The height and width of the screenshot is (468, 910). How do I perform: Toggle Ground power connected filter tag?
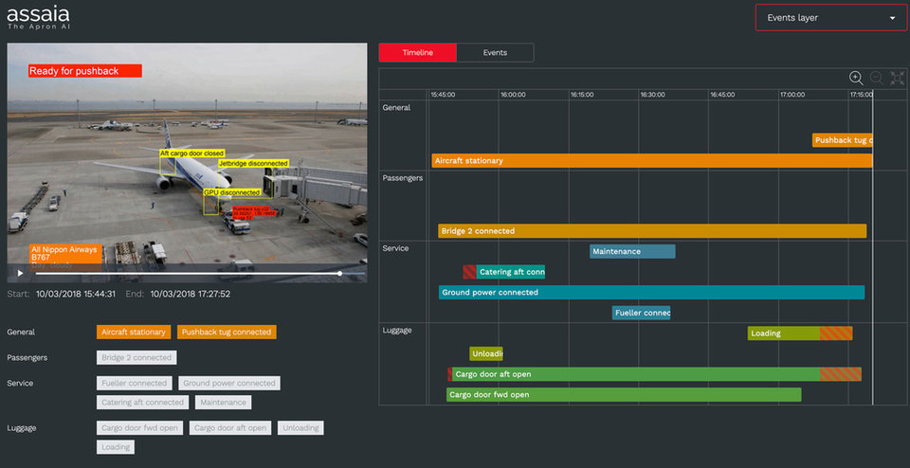tap(228, 384)
